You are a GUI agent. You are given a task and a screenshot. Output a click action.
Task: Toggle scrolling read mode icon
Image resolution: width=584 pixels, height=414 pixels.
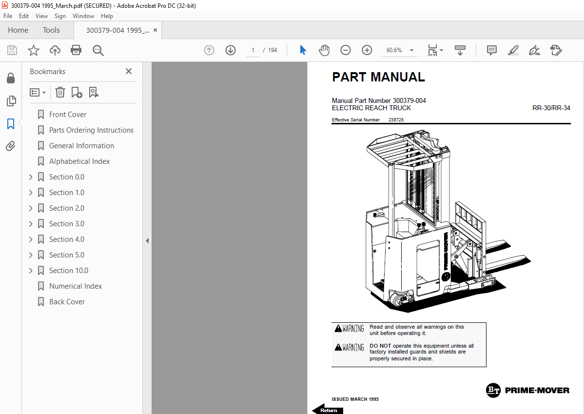point(460,50)
